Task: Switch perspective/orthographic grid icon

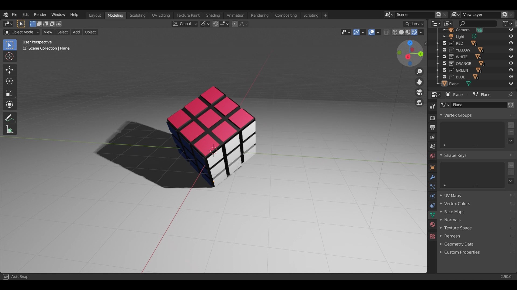Action: [x=419, y=103]
